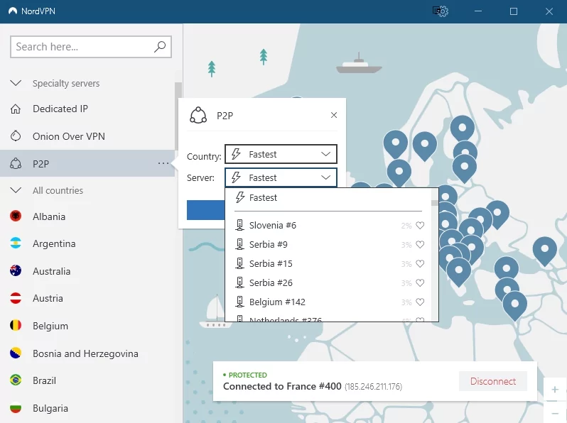
Task: Select Albania in the country list
Action: 87,216
